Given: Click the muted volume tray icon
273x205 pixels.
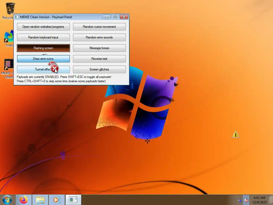Looking at the screenshot, I should (246, 200).
